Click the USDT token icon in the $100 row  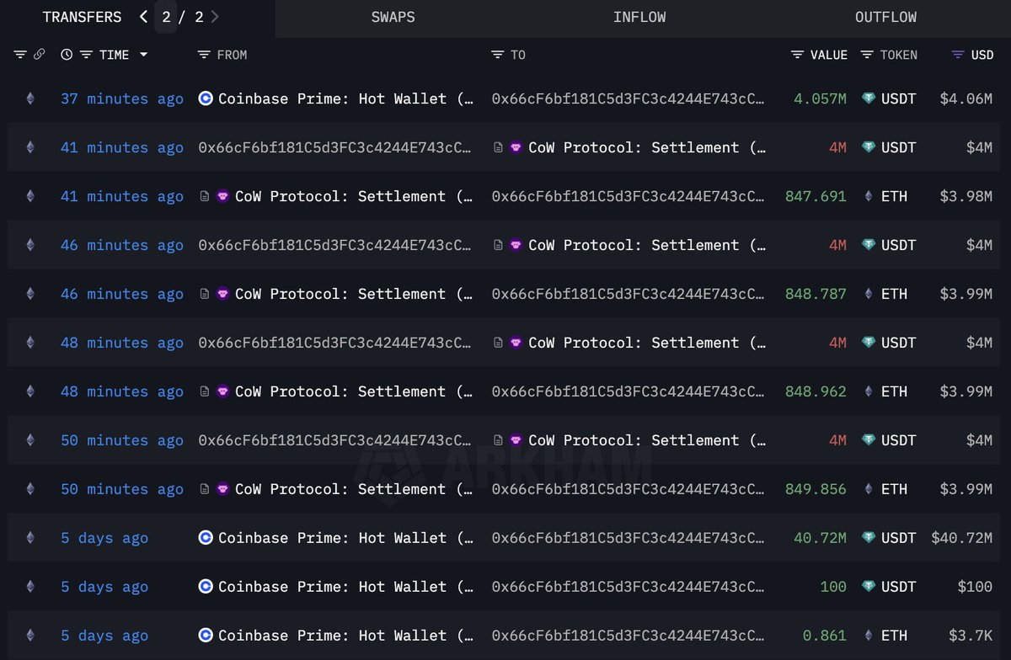coord(869,587)
